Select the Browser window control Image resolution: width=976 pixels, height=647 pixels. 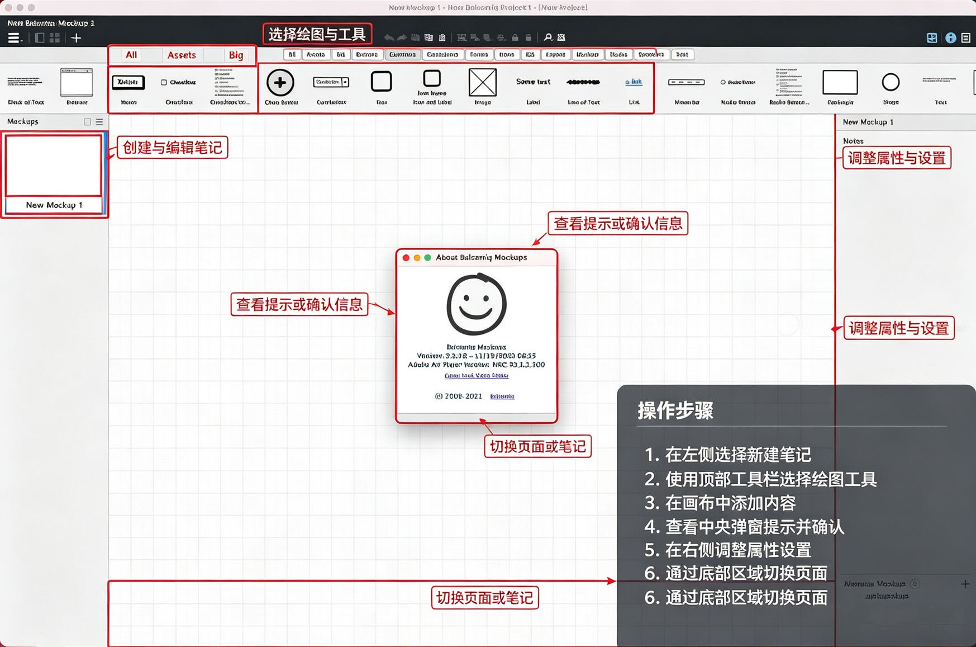pos(77,87)
